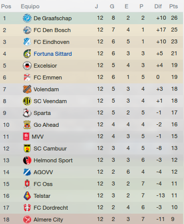Click the Pos column header
The height and width of the screenshot is (224, 184).
(6, 6)
